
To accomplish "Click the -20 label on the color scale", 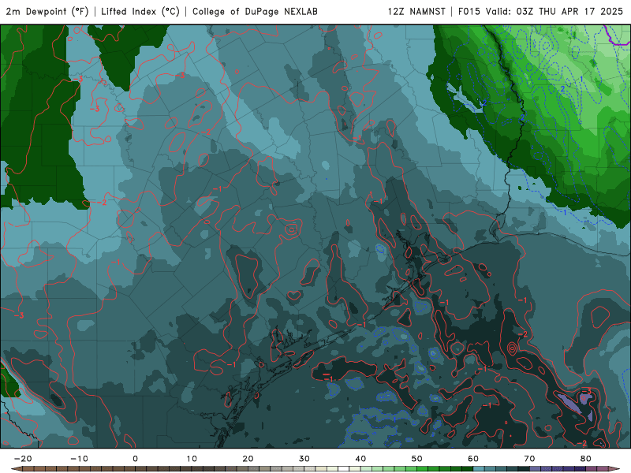I will (23, 459).
